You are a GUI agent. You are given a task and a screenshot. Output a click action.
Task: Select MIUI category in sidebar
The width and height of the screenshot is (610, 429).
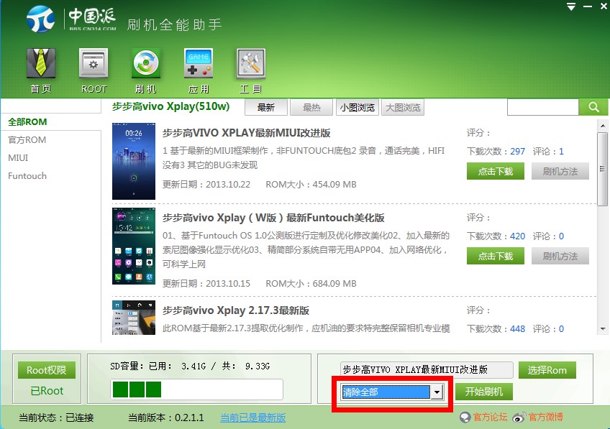(18, 158)
